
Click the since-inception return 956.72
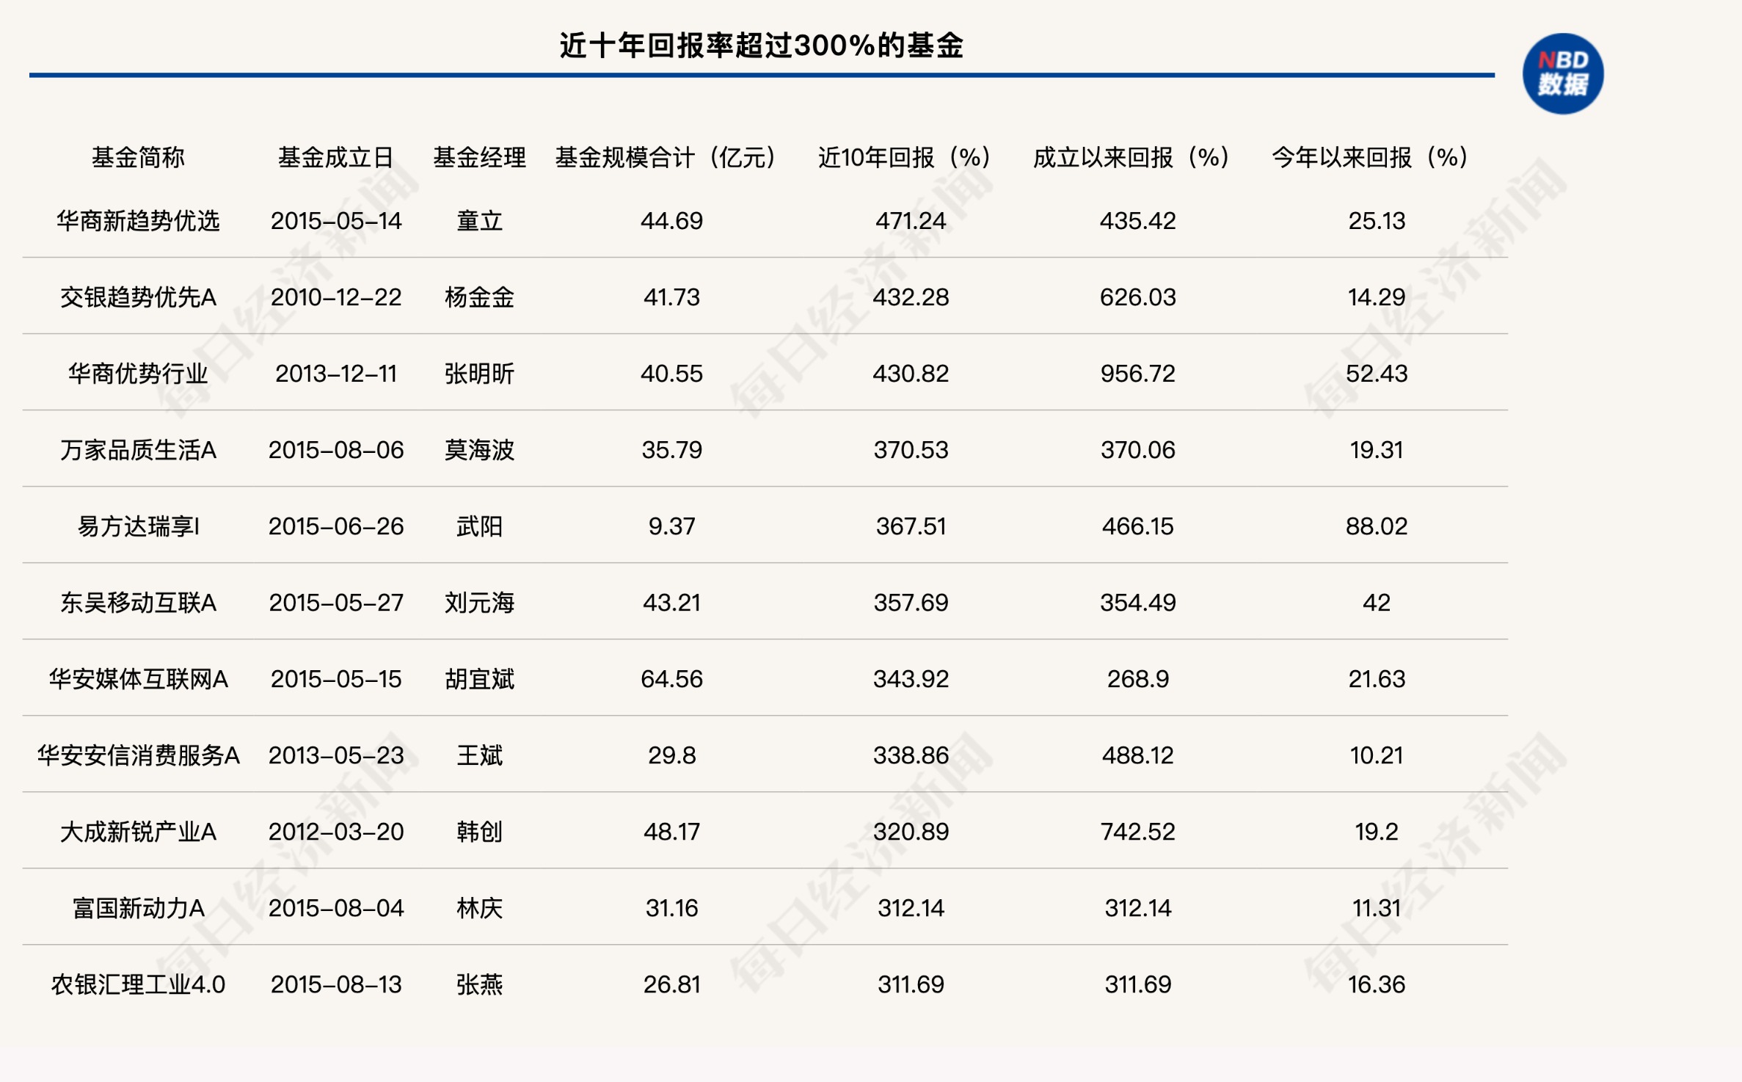(x=1137, y=374)
